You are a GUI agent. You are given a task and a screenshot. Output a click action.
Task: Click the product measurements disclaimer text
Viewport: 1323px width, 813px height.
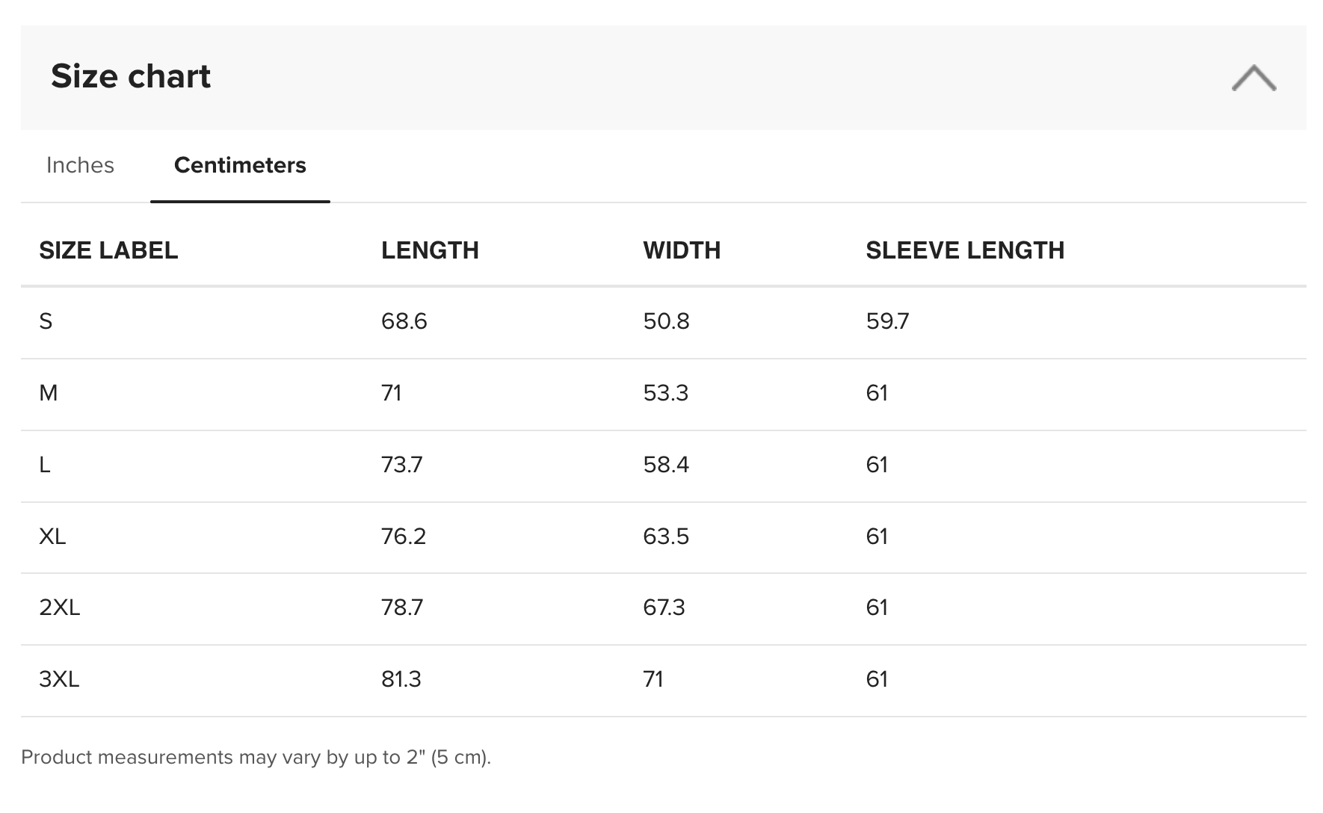[256, 758]
